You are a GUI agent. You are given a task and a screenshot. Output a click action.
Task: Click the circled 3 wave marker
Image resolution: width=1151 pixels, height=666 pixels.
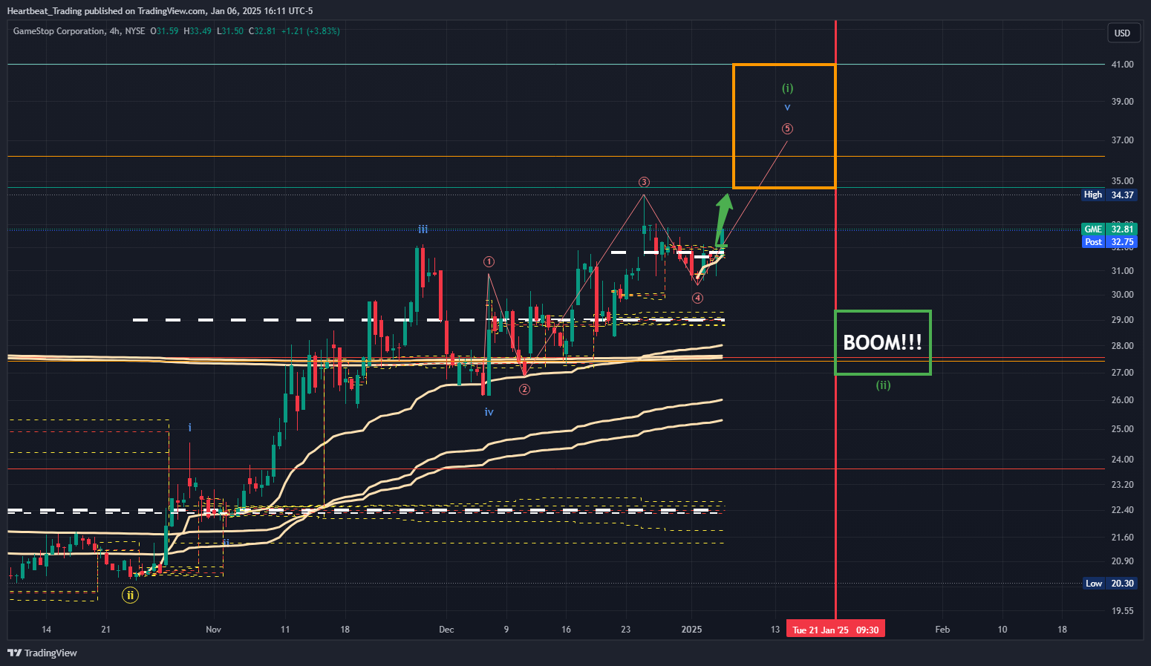click(644, 182)
